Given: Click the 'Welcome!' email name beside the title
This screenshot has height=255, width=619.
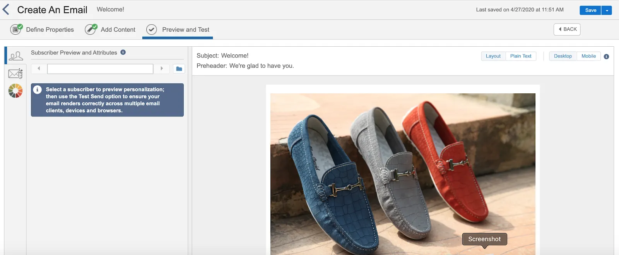Looking at the screenshot, I should (110, 9).
